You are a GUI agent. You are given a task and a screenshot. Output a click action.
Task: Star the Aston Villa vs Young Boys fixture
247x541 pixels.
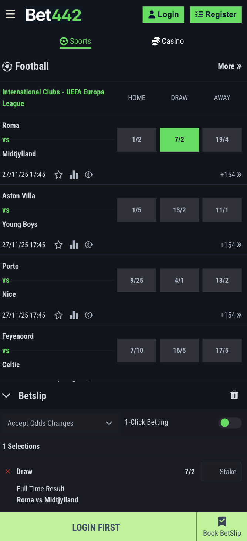(58, 245)
